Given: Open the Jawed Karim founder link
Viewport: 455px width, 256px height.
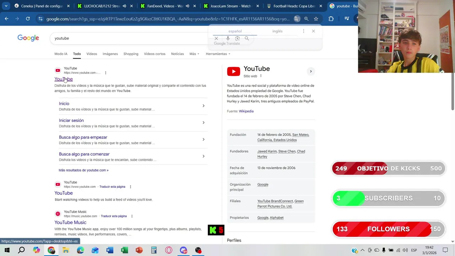Looking at the screenshot, I should [x=267, y=151].
